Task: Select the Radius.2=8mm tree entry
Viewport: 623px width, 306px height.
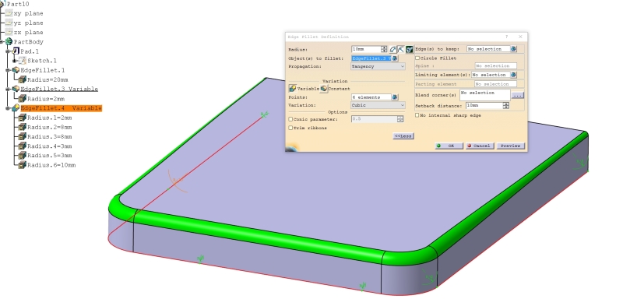Action: (x=50, y=127)
